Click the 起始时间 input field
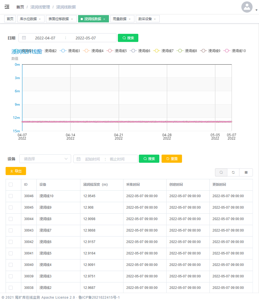 [92, 159]
